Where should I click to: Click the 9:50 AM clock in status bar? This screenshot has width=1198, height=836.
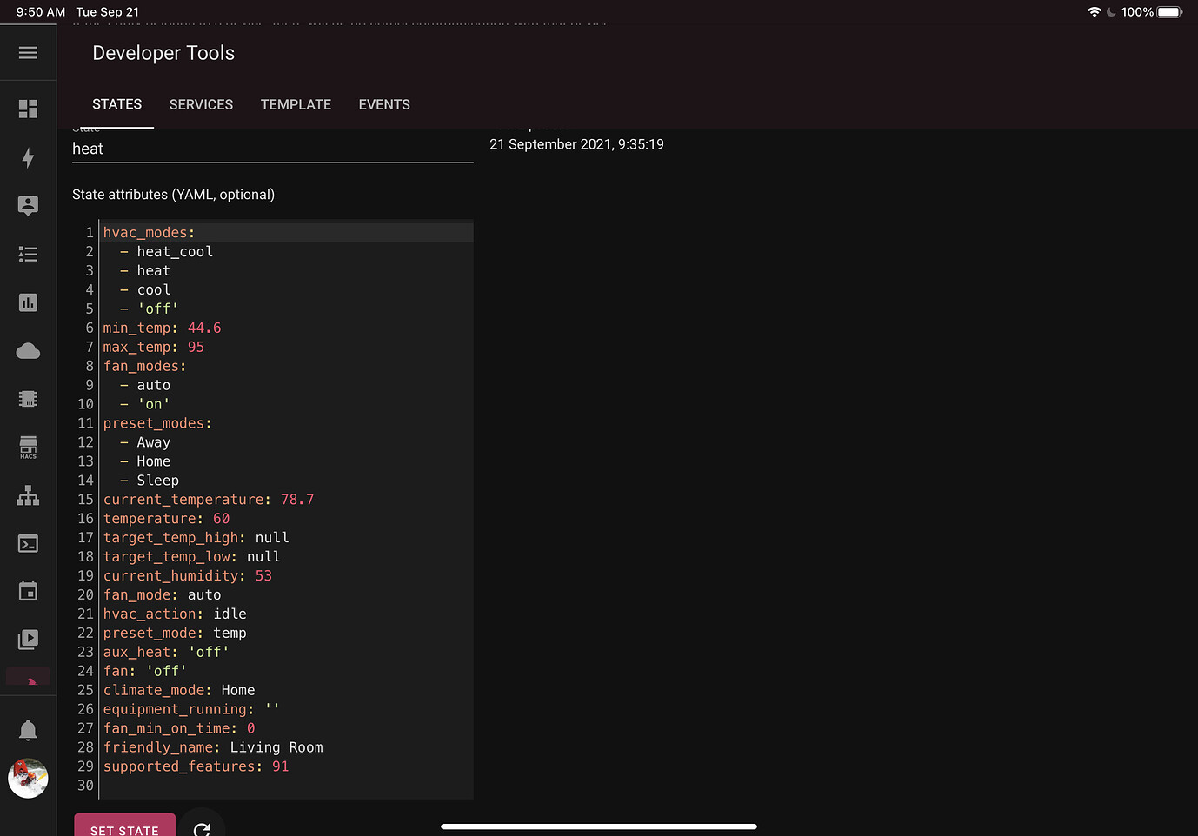click(41, 12)
